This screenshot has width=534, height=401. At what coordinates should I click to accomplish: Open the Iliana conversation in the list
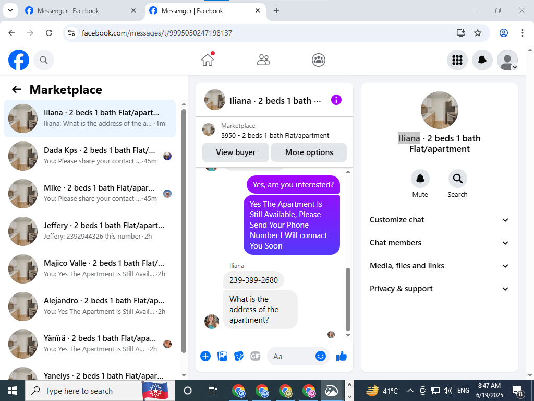pos(90,119)
